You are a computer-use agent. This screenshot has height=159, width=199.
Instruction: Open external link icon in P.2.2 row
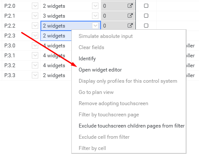(130, 25)
